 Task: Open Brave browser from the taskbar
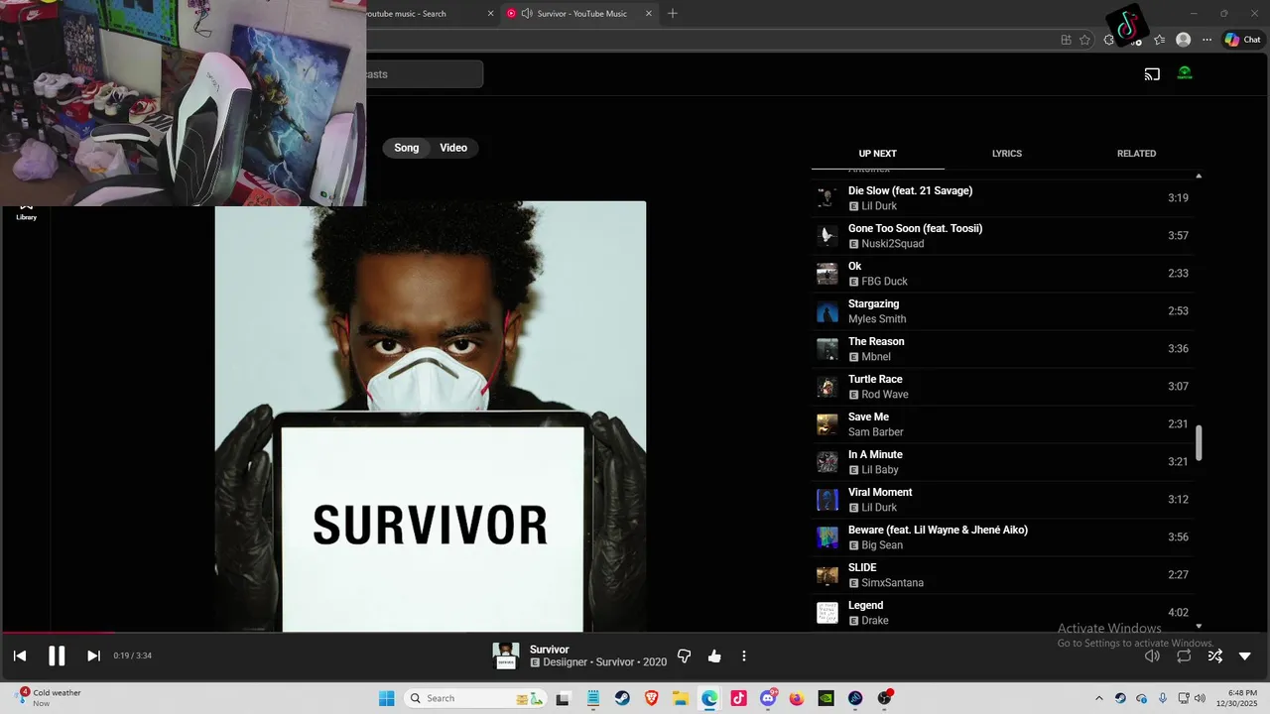[x=652, y=698]
